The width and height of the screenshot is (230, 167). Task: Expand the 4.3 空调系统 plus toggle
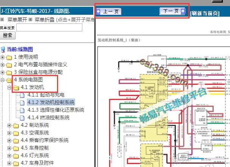(9, 133)
